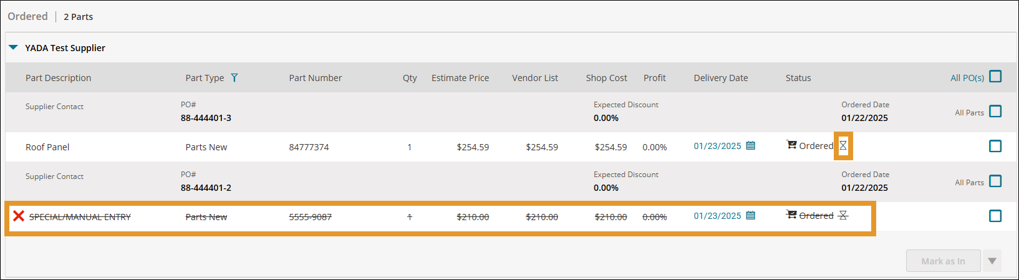Click hourglass icon on struck-through Ordered status
This screenshot has width=1019, height=280.
(x=843, y=216)
